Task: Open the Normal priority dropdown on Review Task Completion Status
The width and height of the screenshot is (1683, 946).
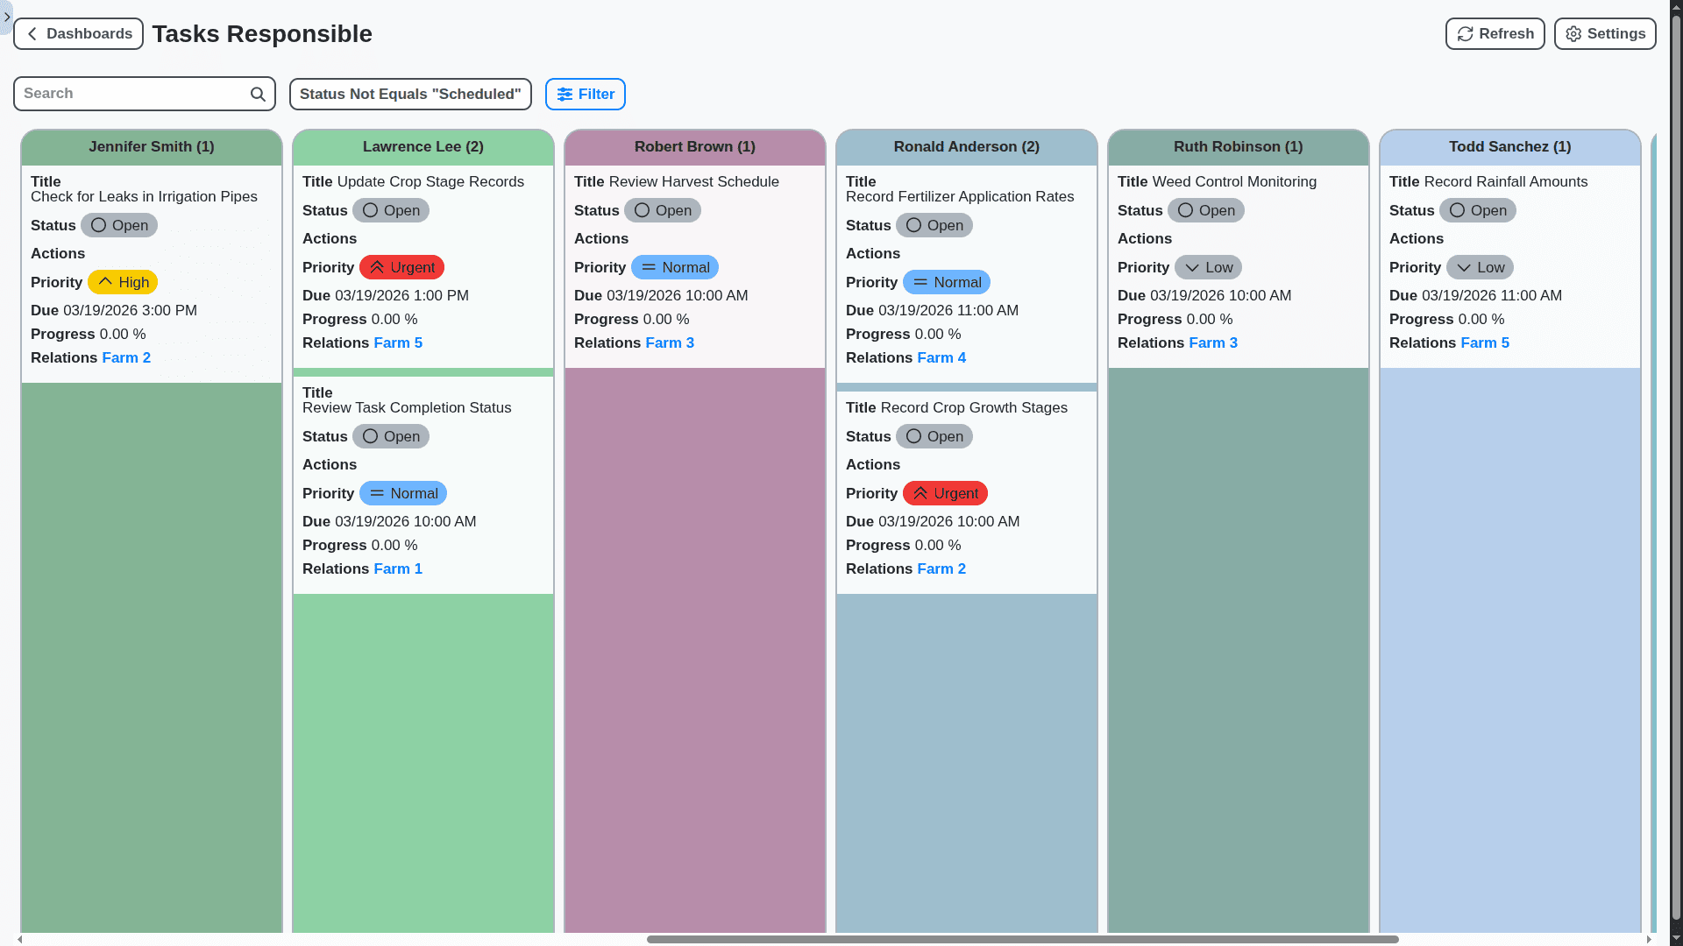Action: [403, 493]
